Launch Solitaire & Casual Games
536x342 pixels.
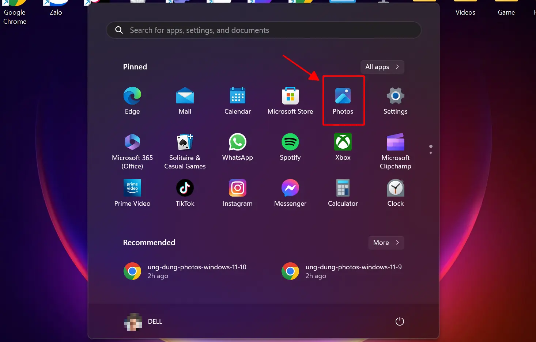pos(185,152)
